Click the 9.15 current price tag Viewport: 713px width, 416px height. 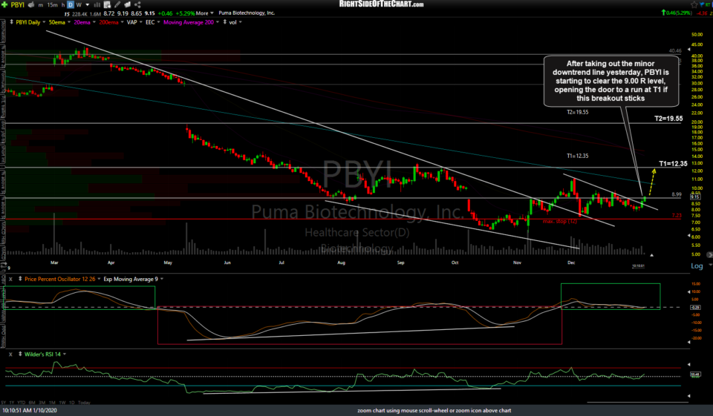[695, 197]
